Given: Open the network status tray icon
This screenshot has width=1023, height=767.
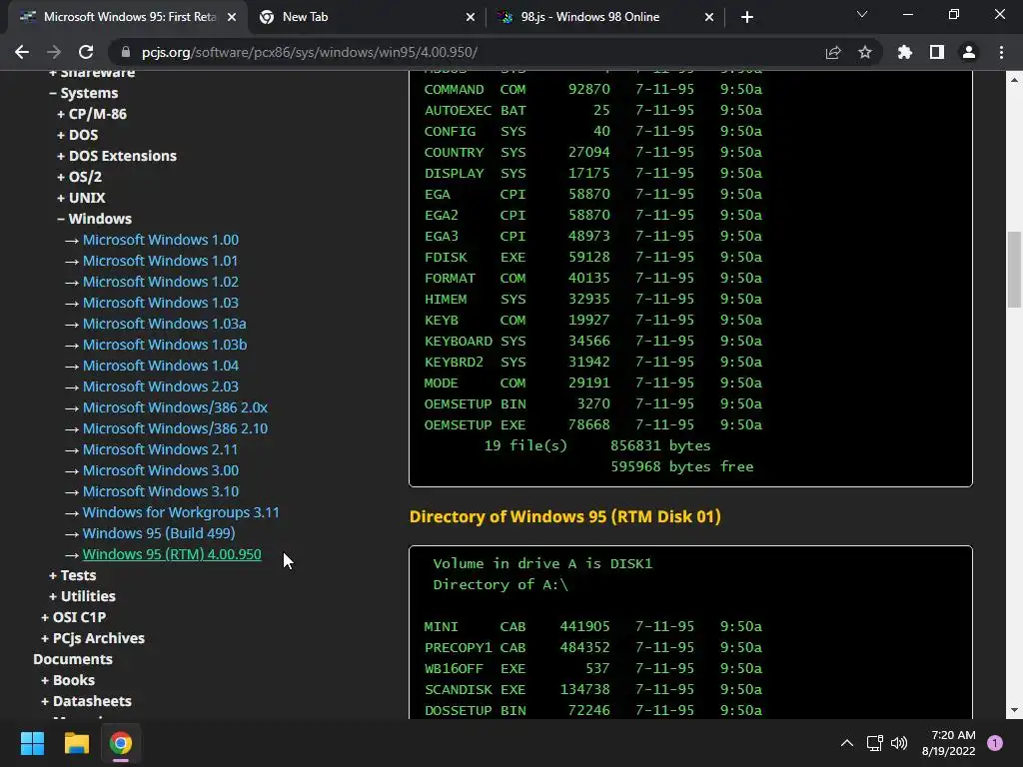Looking at the screenshot, I should click(874, 743).
